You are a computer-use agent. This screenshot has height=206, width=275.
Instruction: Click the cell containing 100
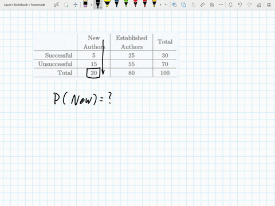click(x=165, y=73)
